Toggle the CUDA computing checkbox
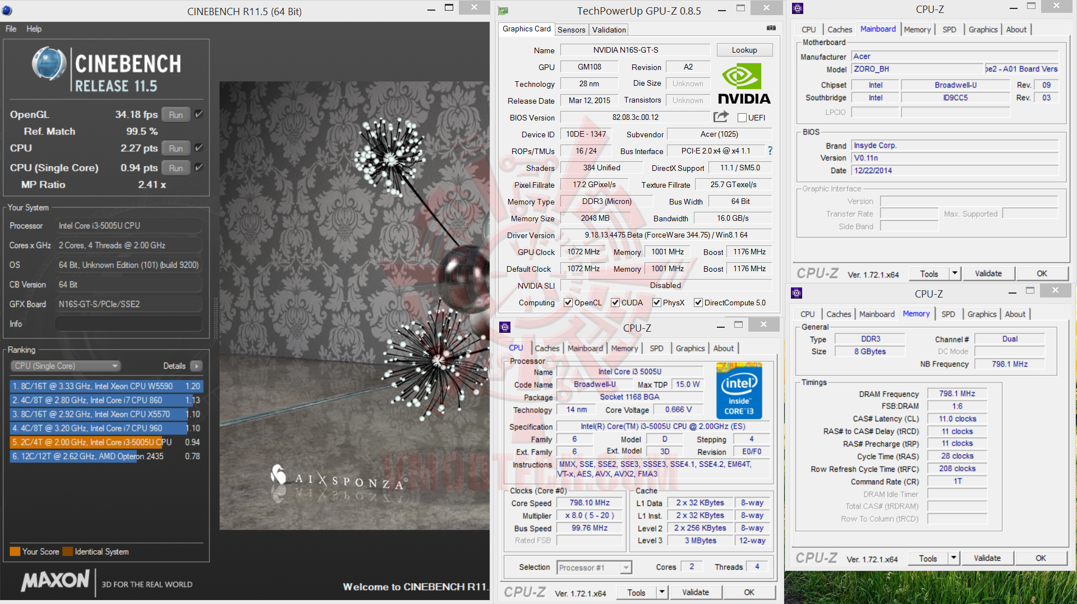The height and width of the screenshot is (604, 1077). pyautogui.click(x=615, y=303)
